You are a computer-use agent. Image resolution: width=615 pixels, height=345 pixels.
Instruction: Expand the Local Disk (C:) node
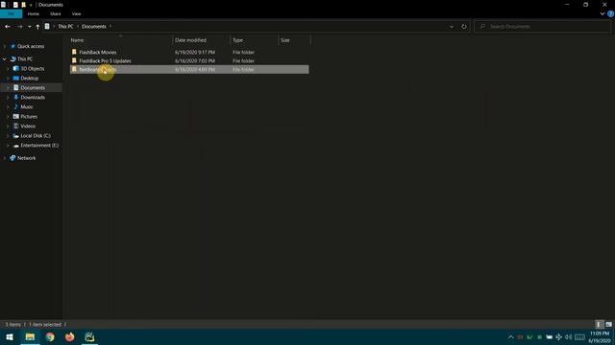click(x=8, y=136)
